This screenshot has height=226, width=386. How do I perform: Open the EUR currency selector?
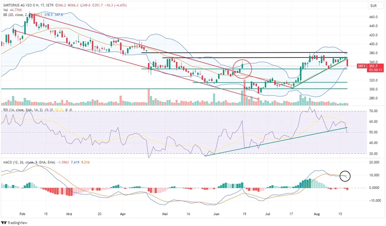pos(373,6)
